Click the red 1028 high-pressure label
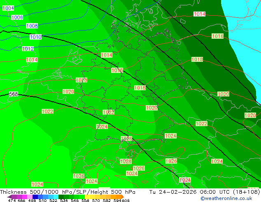This screenshot has height=202, width=261. 126,161
